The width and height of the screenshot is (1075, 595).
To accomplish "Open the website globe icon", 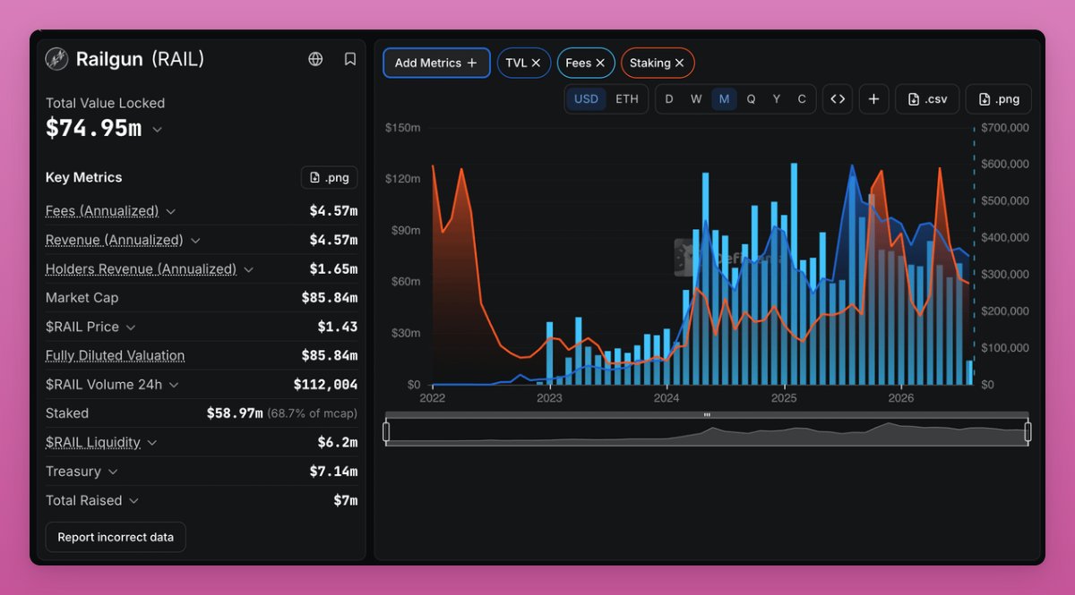I will coord(315,59).
